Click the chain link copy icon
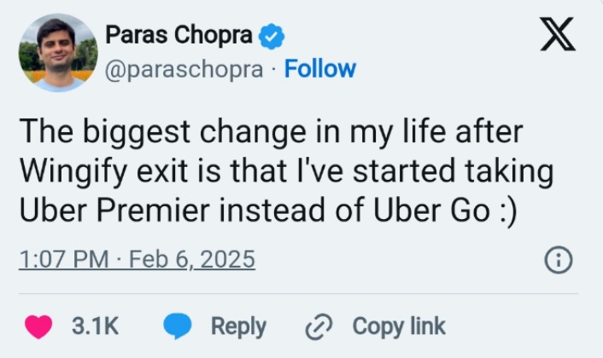The width and height of the screenshot is (603, 358). 319,326
